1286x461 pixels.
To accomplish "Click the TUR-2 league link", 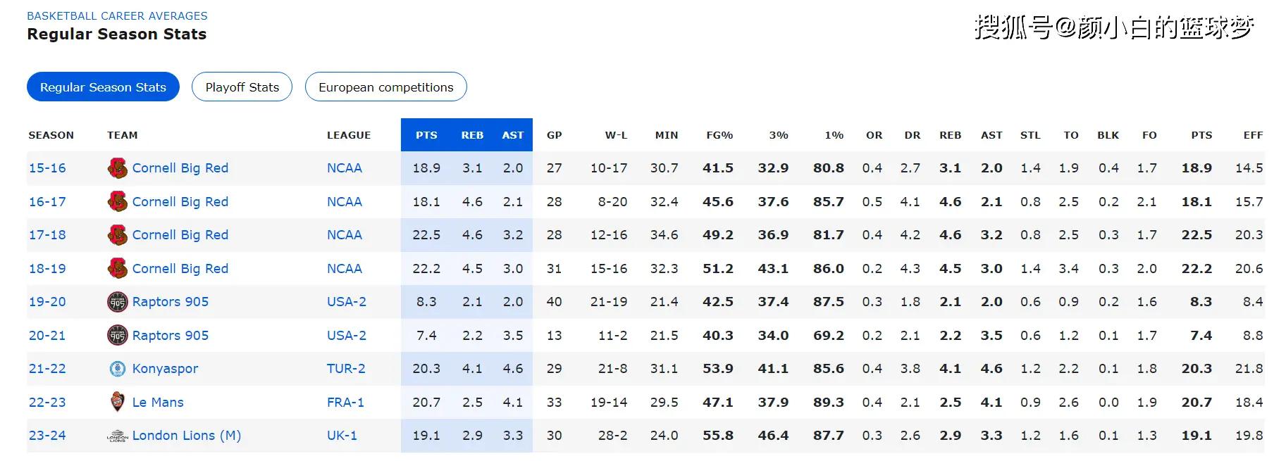I will [346, 369].
